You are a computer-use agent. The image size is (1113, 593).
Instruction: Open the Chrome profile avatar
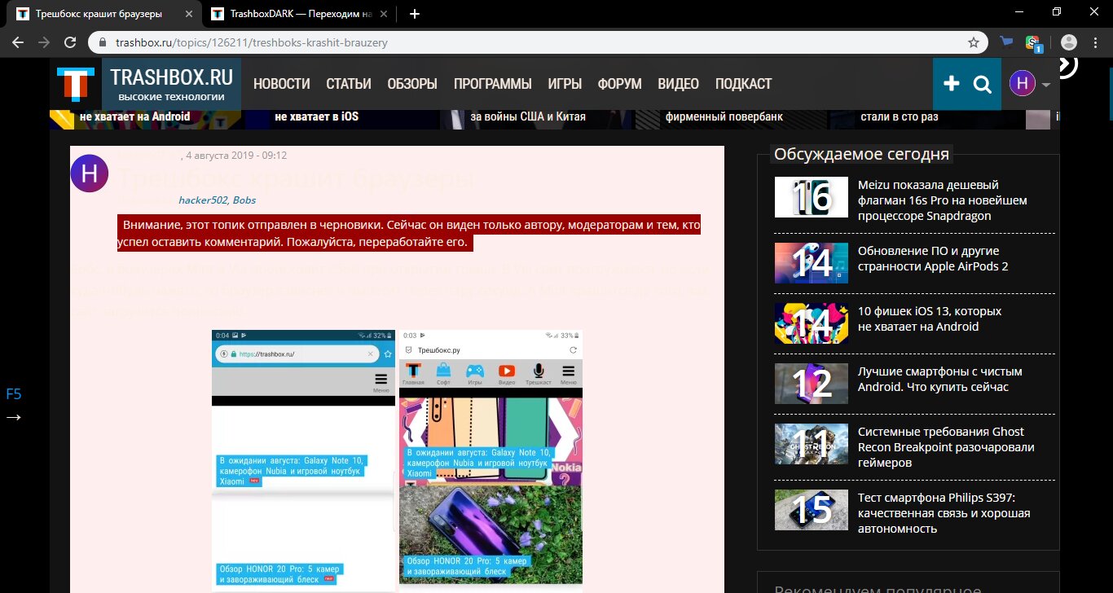1070,42
